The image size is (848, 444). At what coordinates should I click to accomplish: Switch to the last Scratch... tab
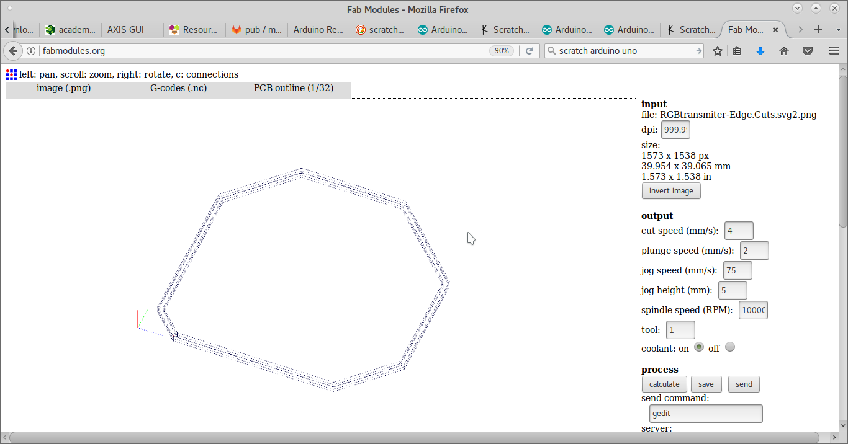pos(691,29)
